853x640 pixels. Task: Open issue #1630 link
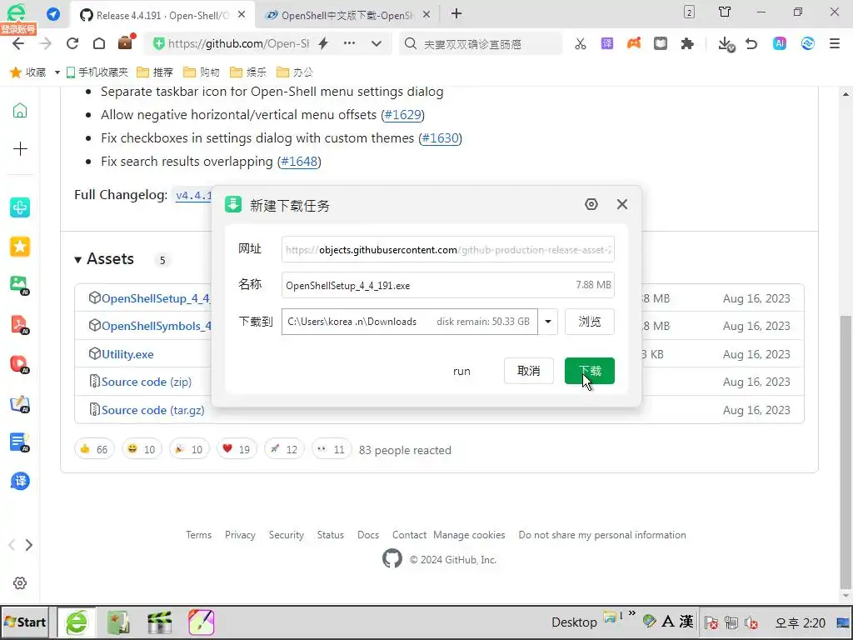click(440, 138)
